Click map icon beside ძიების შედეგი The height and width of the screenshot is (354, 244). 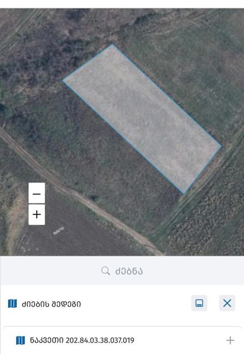click(12, 304)
